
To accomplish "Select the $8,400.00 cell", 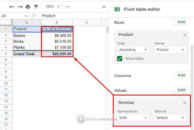I will (57, 35).
